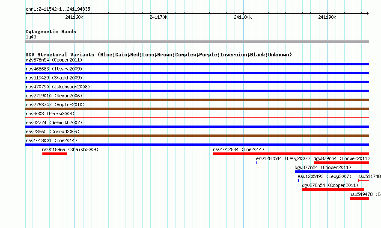Click the thin red feature of nsv511748

pyautogui.click(x=363, y=181)
